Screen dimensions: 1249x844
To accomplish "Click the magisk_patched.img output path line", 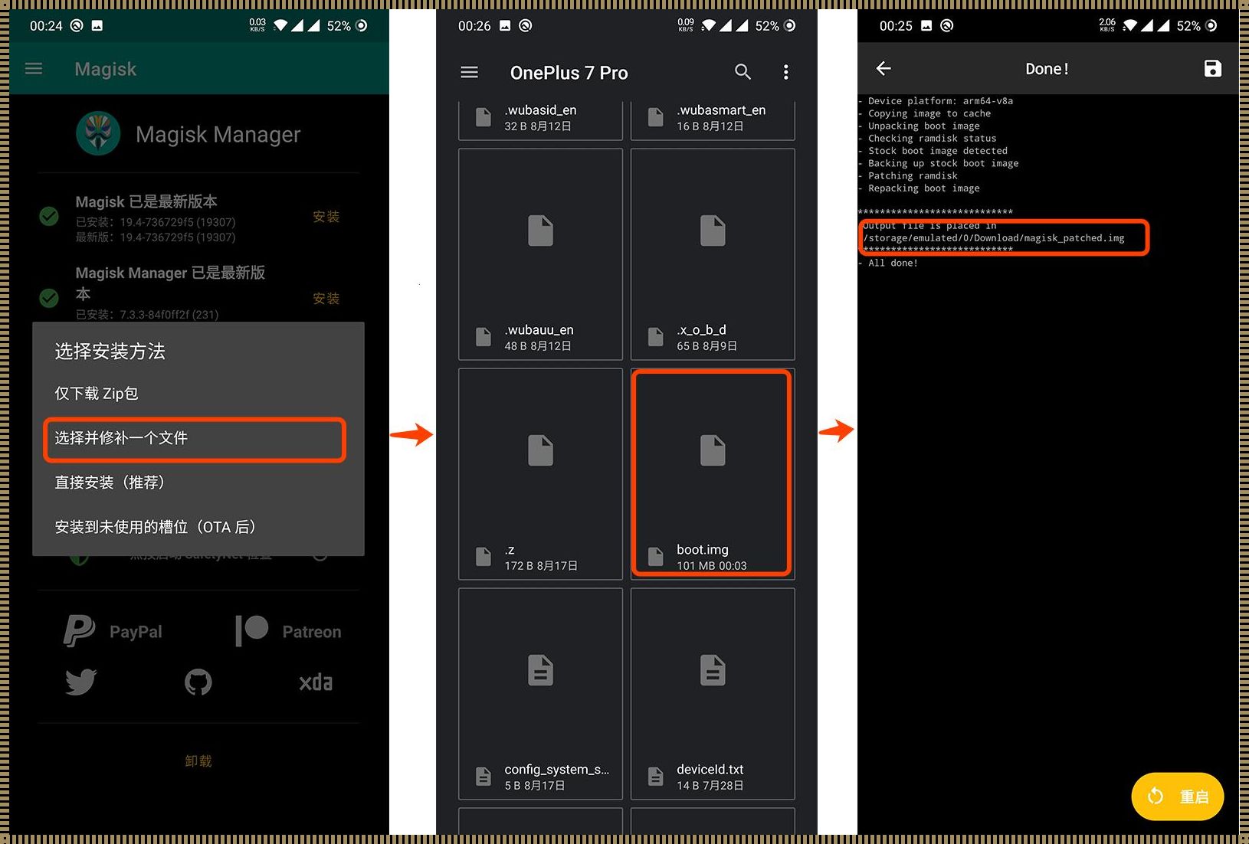I will click(994, 238).
